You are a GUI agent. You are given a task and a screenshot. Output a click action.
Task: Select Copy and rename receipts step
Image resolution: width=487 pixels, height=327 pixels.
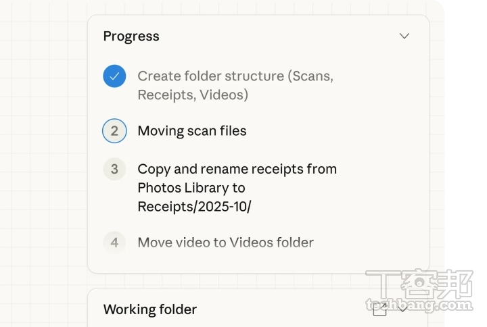click(237, 188)
